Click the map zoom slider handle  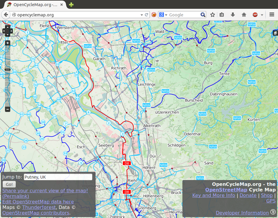pyautogui.click(x=8, y=70)
